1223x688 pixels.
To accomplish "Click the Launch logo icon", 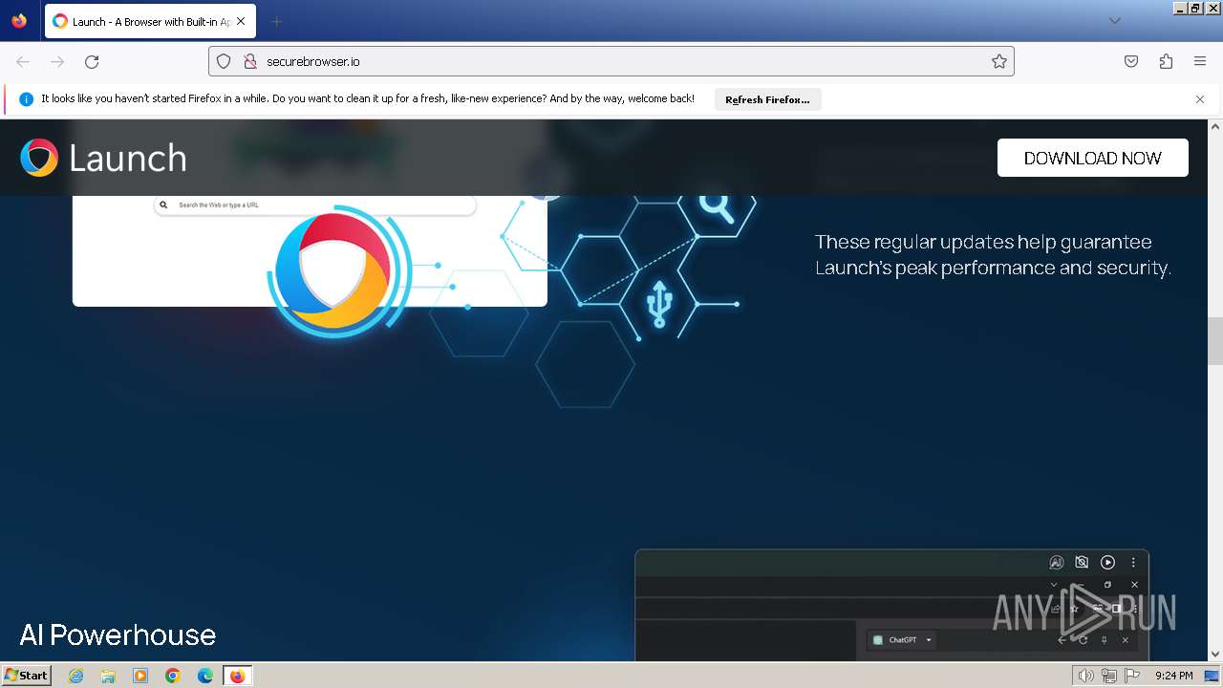I will [39, 158].
